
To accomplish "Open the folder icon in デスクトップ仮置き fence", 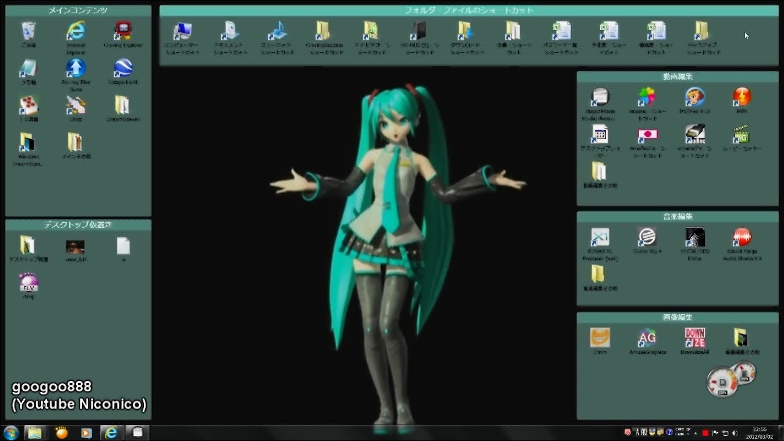I will pos(27,245).
